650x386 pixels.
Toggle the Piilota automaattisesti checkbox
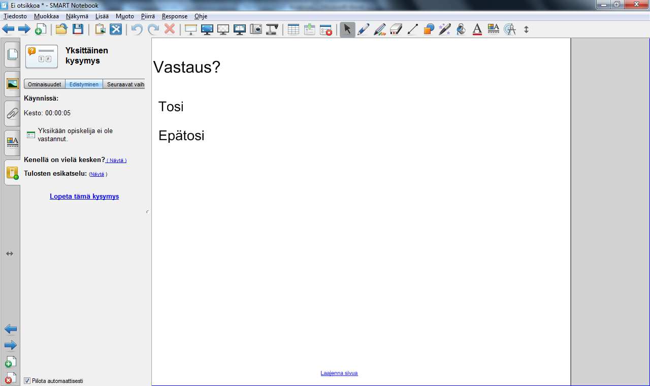[x=27, y=380]
